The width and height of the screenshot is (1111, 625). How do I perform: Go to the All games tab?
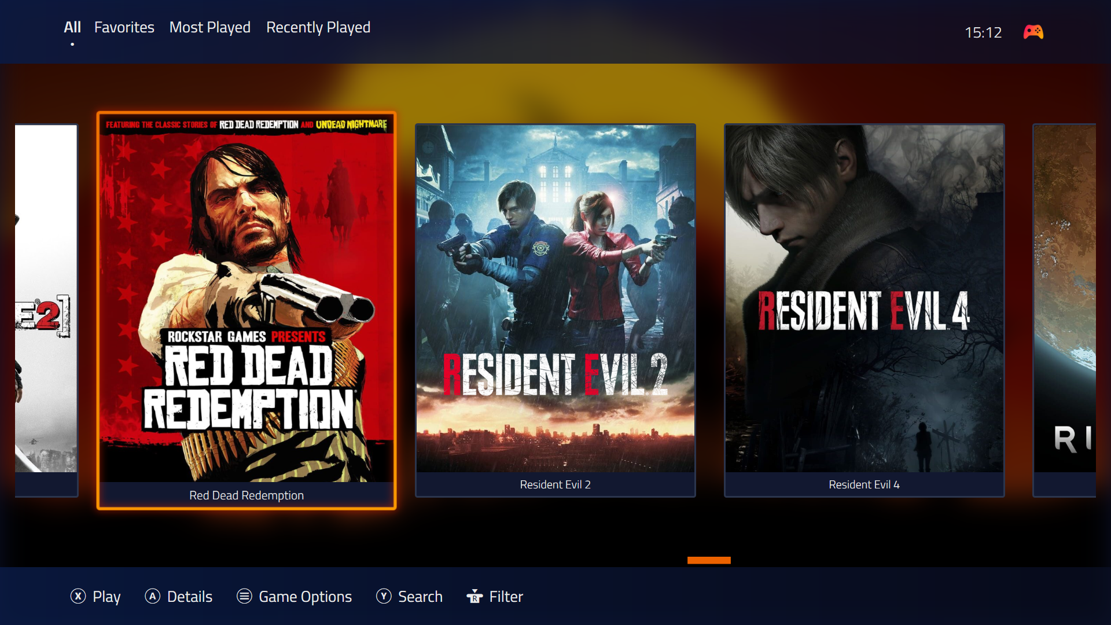coord(72,27)
